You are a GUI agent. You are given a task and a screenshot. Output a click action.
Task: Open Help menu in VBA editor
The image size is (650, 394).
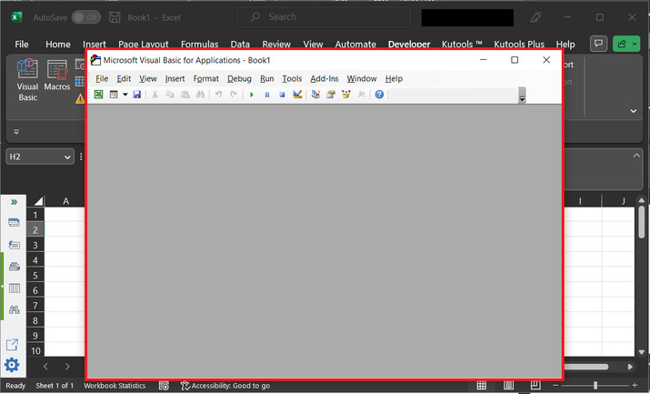tap(394, 79)
